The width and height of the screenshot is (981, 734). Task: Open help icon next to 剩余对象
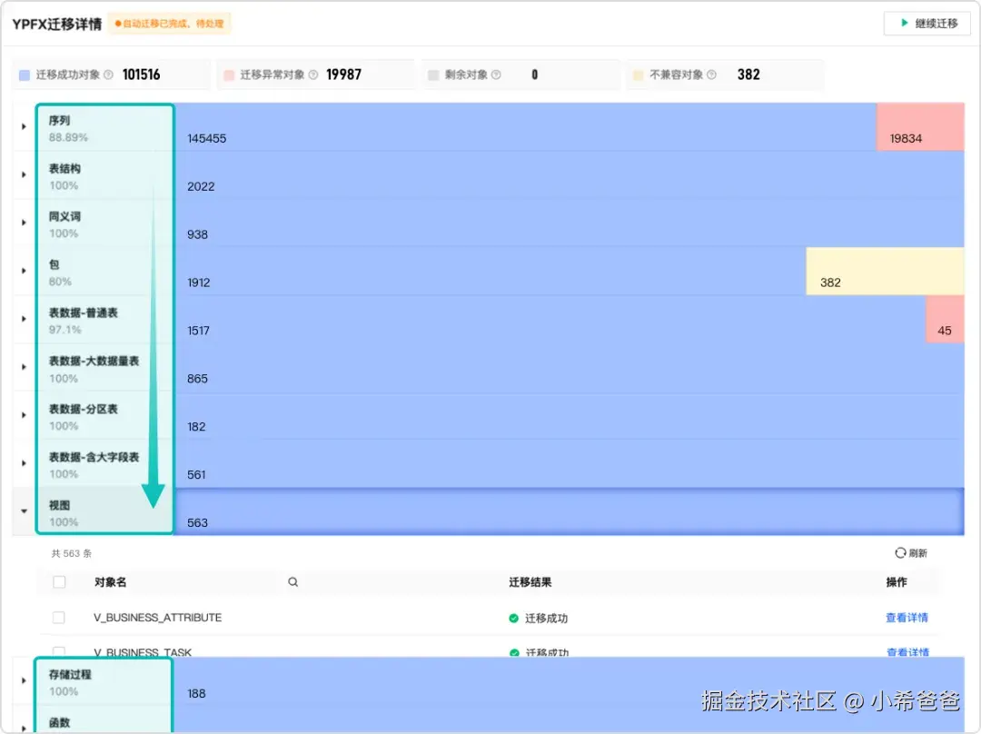pos(496,74)
